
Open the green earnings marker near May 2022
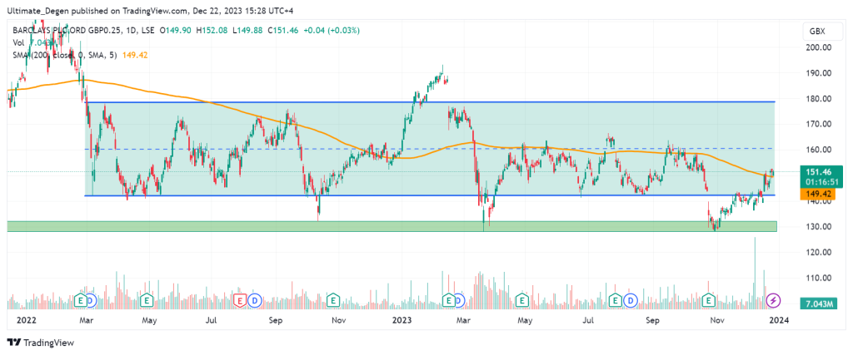coord(146,299)
